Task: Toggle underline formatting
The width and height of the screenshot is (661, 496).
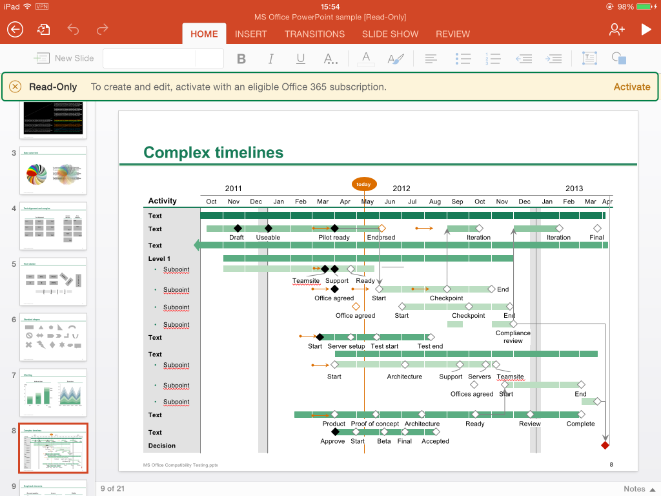Action: coord(301,59)
